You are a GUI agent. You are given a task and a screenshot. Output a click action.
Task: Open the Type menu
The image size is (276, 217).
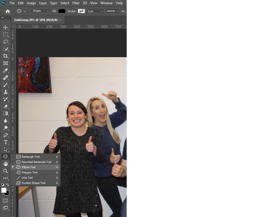tap(54, 3)
